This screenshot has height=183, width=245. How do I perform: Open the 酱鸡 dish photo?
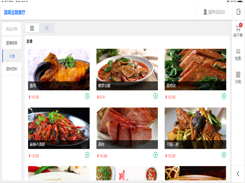click(x=59, y=69)
